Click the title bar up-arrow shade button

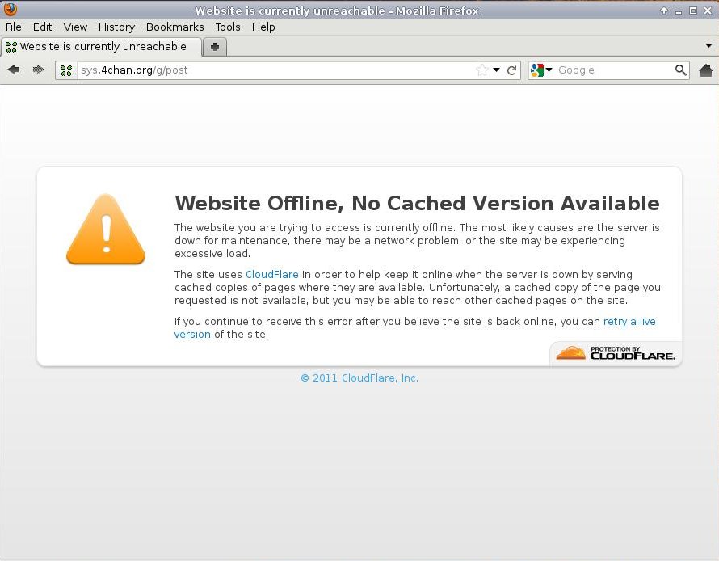pyautogui.click(x=664, y=11)
